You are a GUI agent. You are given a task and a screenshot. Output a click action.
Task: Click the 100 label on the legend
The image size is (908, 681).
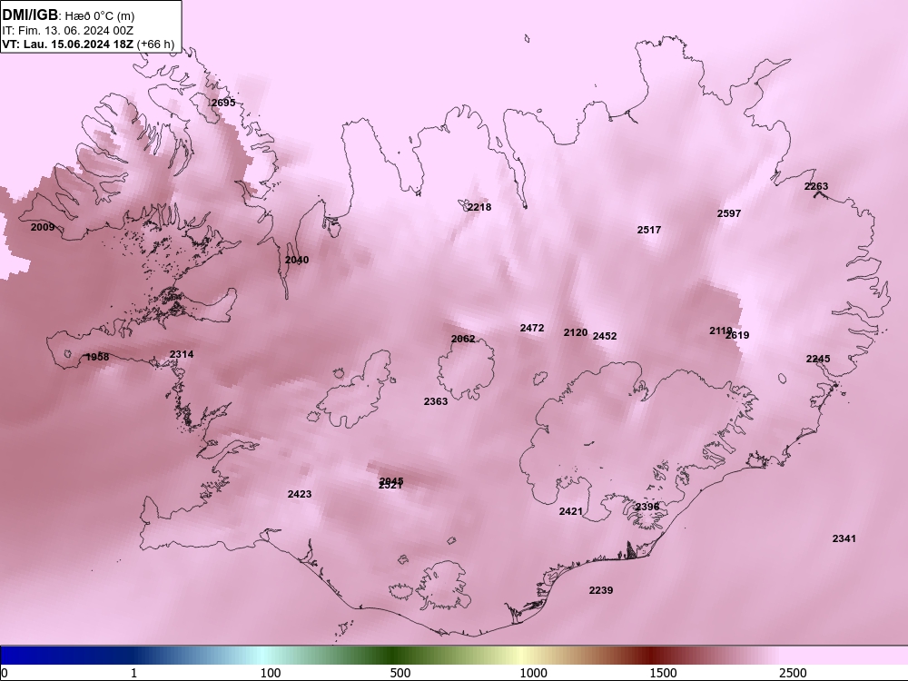pyautogui.click(x=271, y=672)
